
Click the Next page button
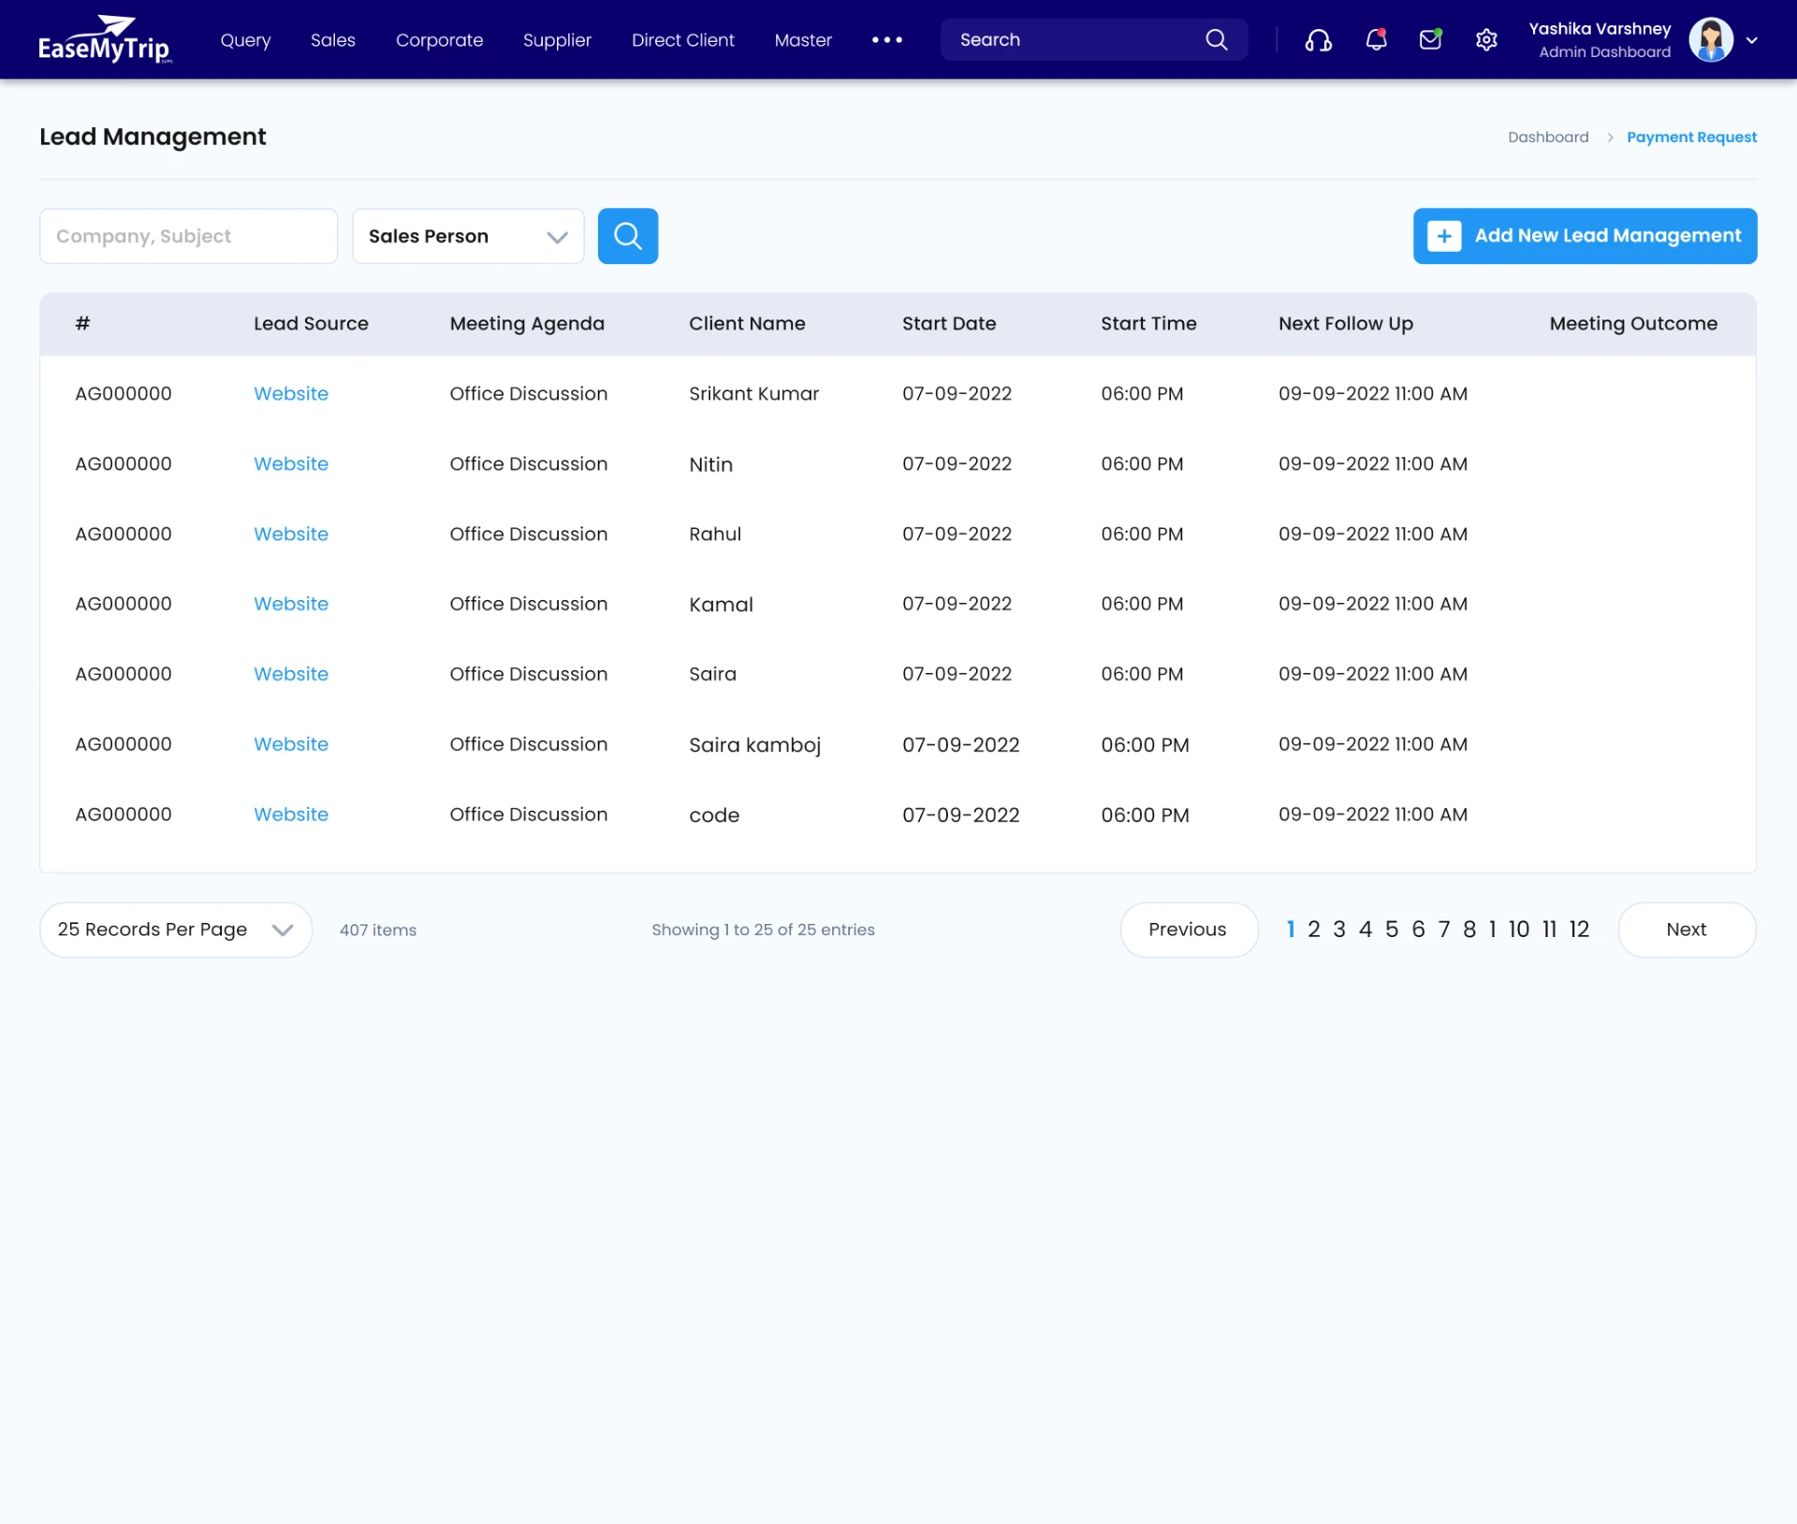1687,930
